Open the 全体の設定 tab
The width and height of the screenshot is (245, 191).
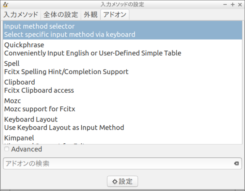tap(61, 15)
